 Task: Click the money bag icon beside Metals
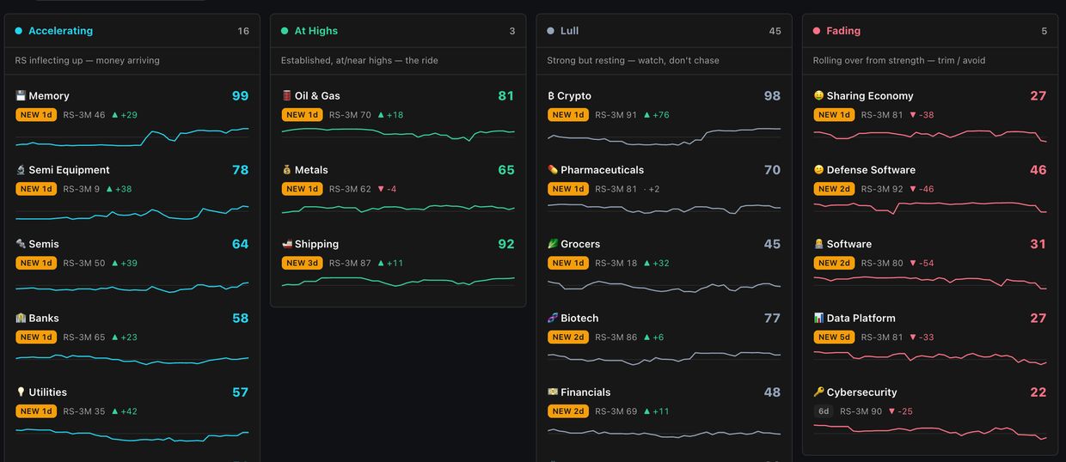point(287,170)
